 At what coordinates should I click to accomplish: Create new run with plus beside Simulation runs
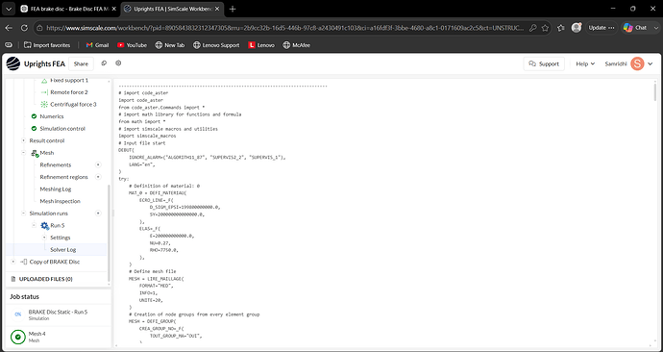98,214
